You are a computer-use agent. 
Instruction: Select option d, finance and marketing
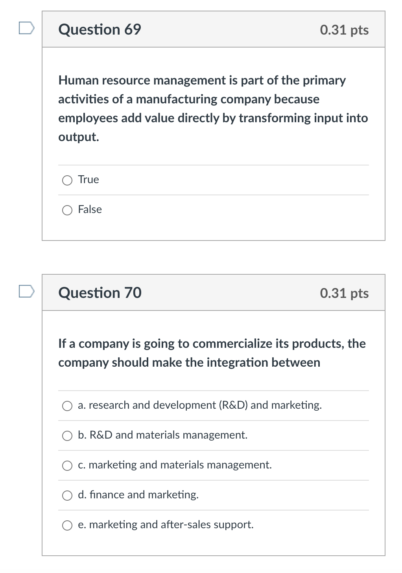click(x=68, y=495)
